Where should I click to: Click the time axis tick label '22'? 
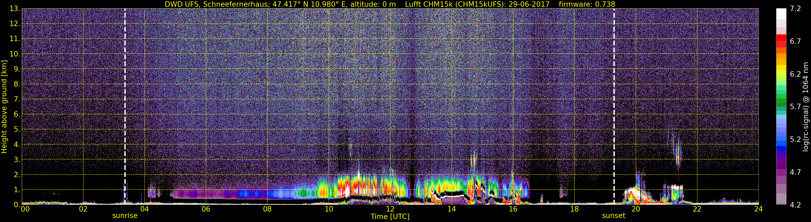pos(697,209)
